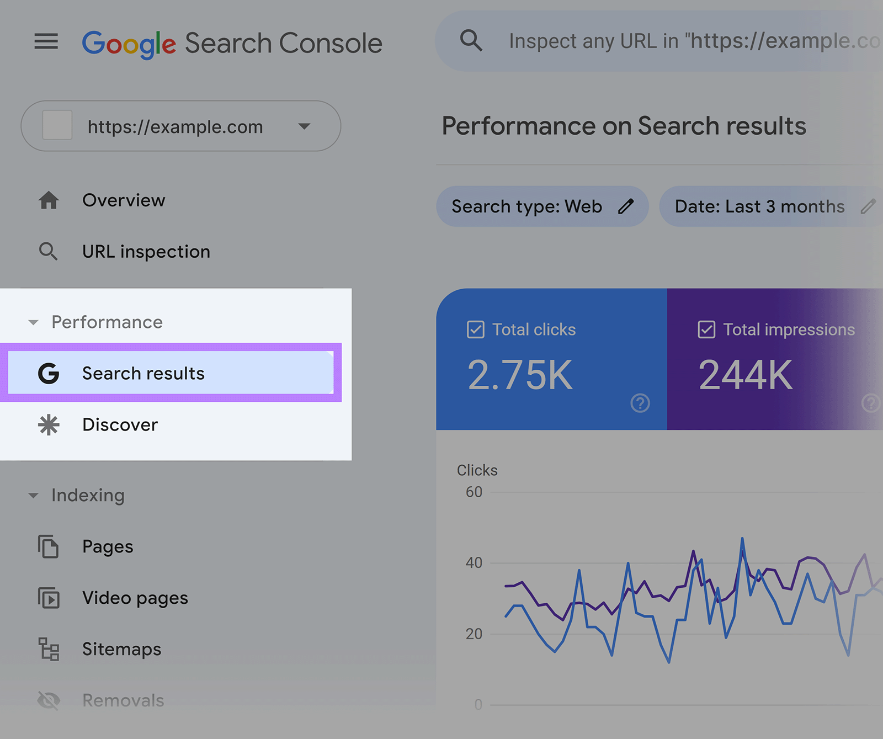Screen dimensions: 883x739
Task: Click the Google G icon beside Search results
Action: tap(49, 373)
